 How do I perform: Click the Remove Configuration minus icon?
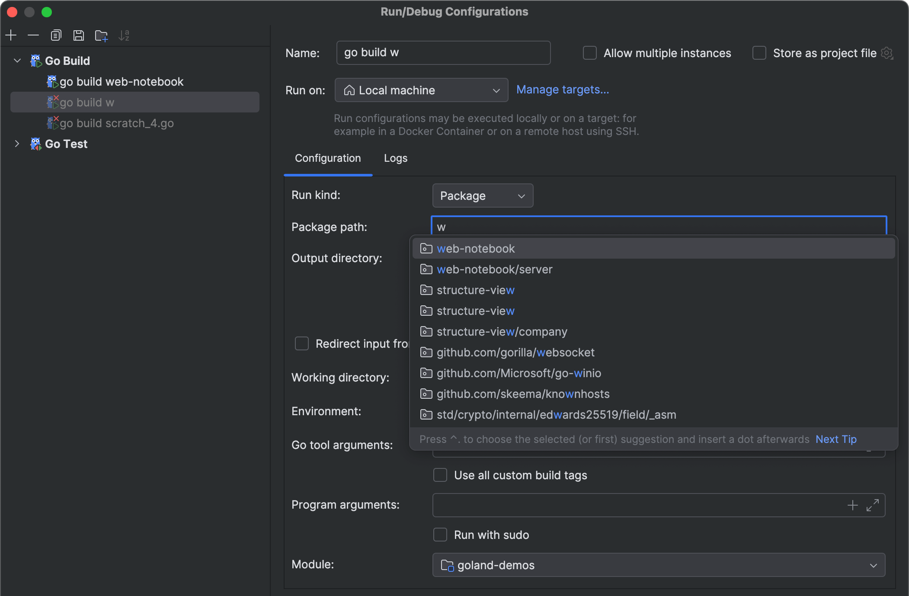click(x=33, y=35)
